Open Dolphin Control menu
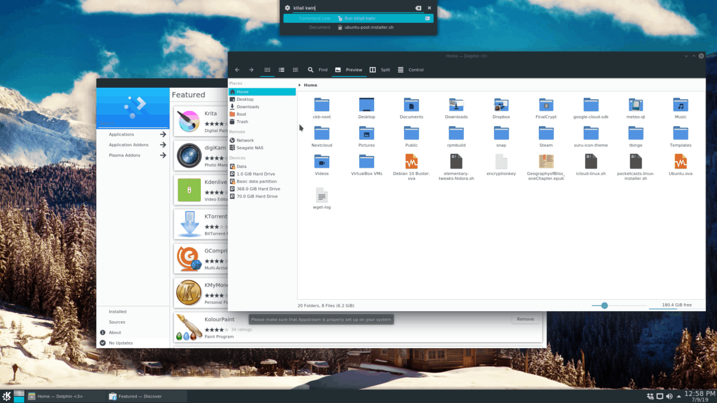Screen dimensions: 717x403 click(410, 70)
